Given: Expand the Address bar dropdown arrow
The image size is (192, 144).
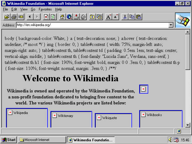Looking at the screenshot, I should [171, 25].
